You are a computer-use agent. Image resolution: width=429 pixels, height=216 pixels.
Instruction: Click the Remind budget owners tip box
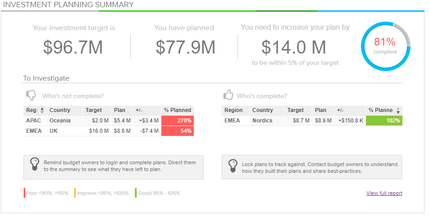pyautogui.click(x=114, y=167)
